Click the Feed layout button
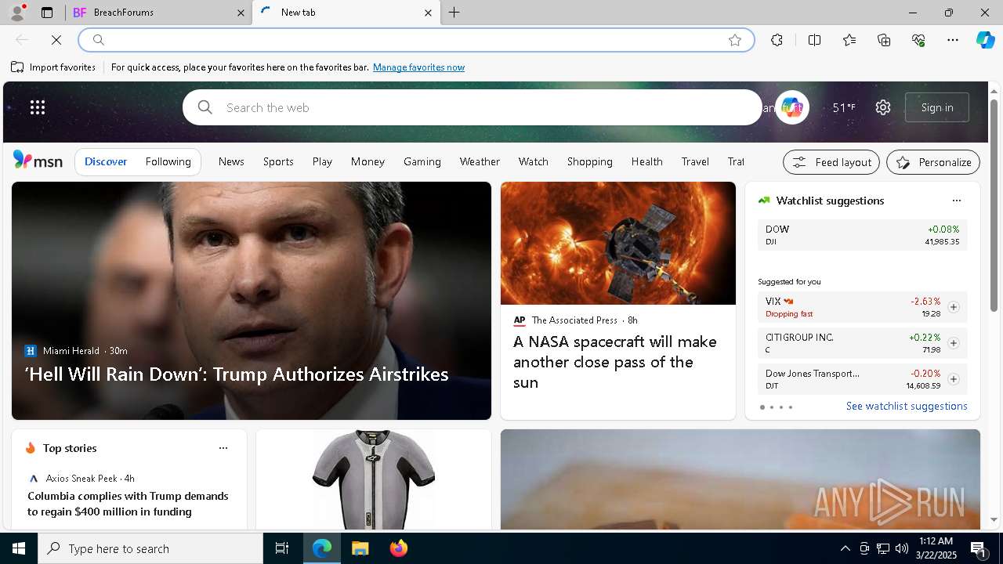Viewport: 1003px width, 564px height. (x=831, y=162)
